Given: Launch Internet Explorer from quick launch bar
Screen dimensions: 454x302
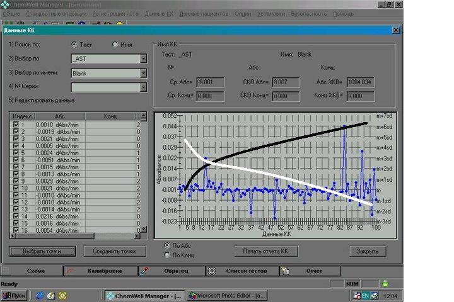Looking at the screenshot, I should click(40, 295).
